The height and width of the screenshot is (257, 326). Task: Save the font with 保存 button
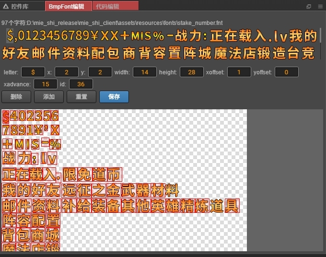(114, 97)
